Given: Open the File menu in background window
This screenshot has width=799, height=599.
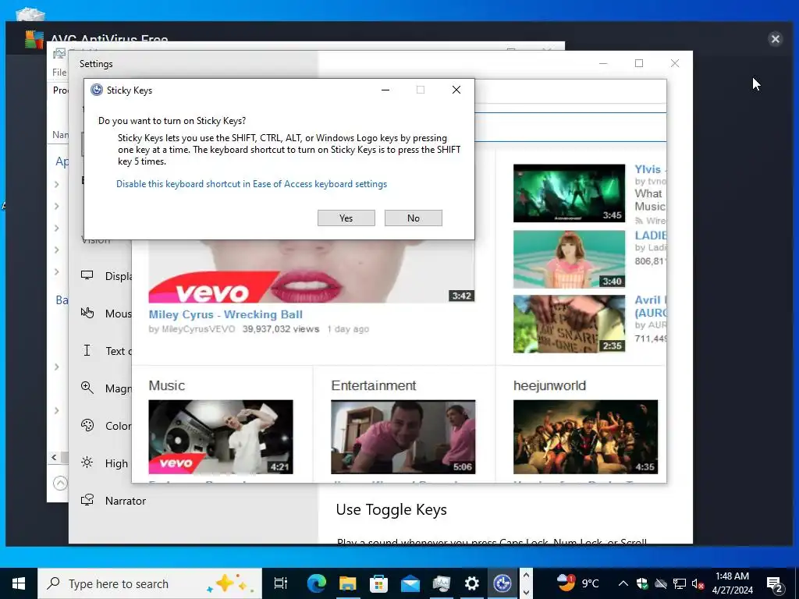Looking at the screenshot, I should pyautogui.click(x=59, y=73).
